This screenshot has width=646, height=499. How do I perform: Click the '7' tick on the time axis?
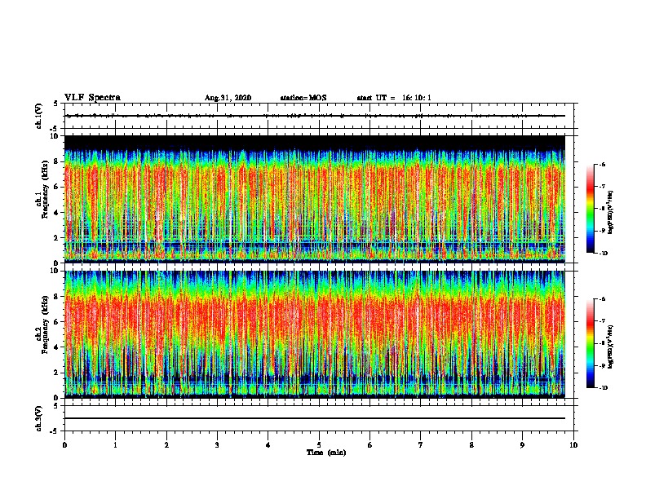[x=421, y=445]
